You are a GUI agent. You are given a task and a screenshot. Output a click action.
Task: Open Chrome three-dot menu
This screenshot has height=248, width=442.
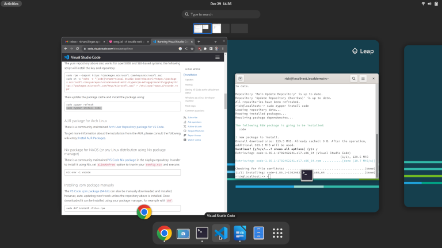coord(223,49)
